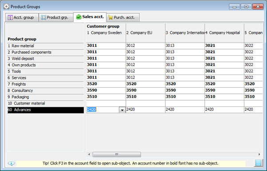The width and height of the screenshot is (267, 171).
Task: Select the Freights product group row
Action: [46, 84]
